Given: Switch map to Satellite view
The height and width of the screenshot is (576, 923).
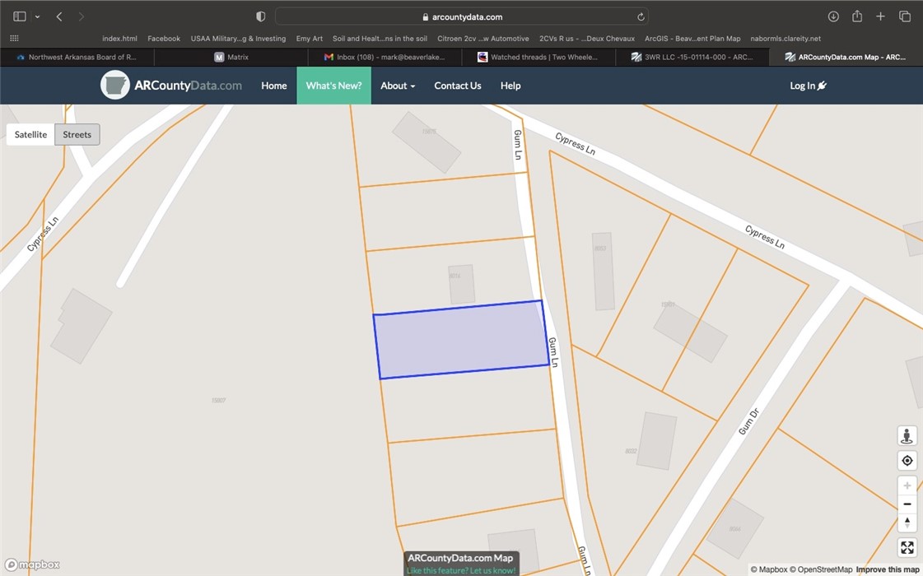Looking at the screenshot, I should tap(30, 134).
